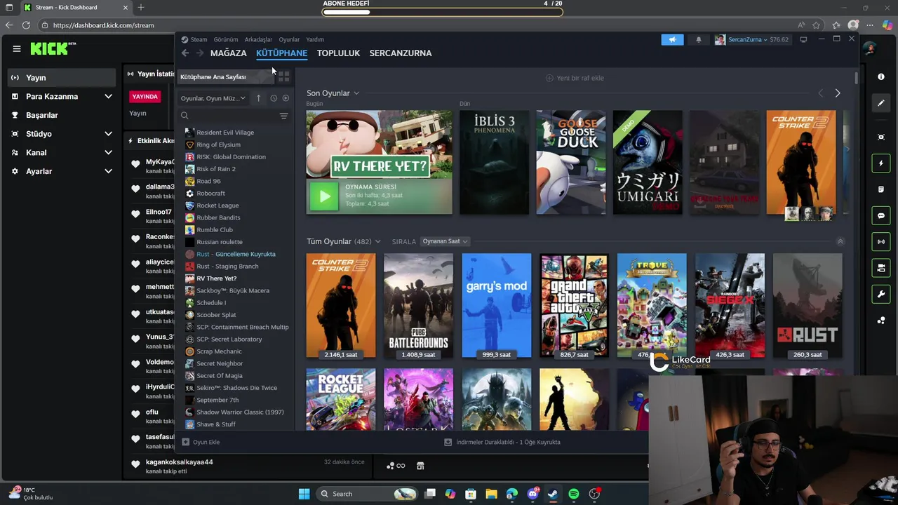898x505 pixels.
Task: Expand Kanal section in Kick sidebar
Action: [108, 152]
